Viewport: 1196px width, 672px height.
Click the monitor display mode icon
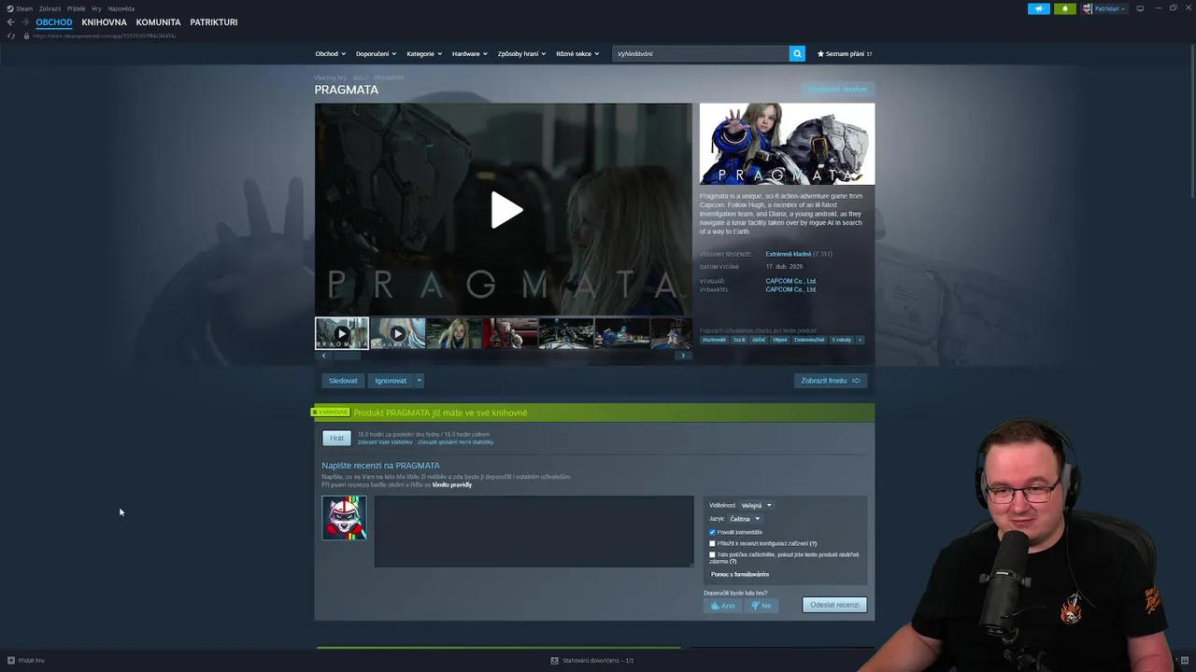tap(1140, 8)
